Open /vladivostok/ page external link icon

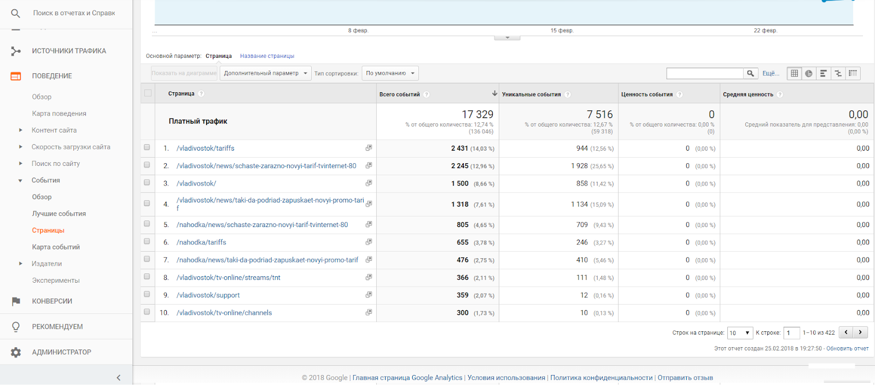pyautogui.click(x=369, y=183)
